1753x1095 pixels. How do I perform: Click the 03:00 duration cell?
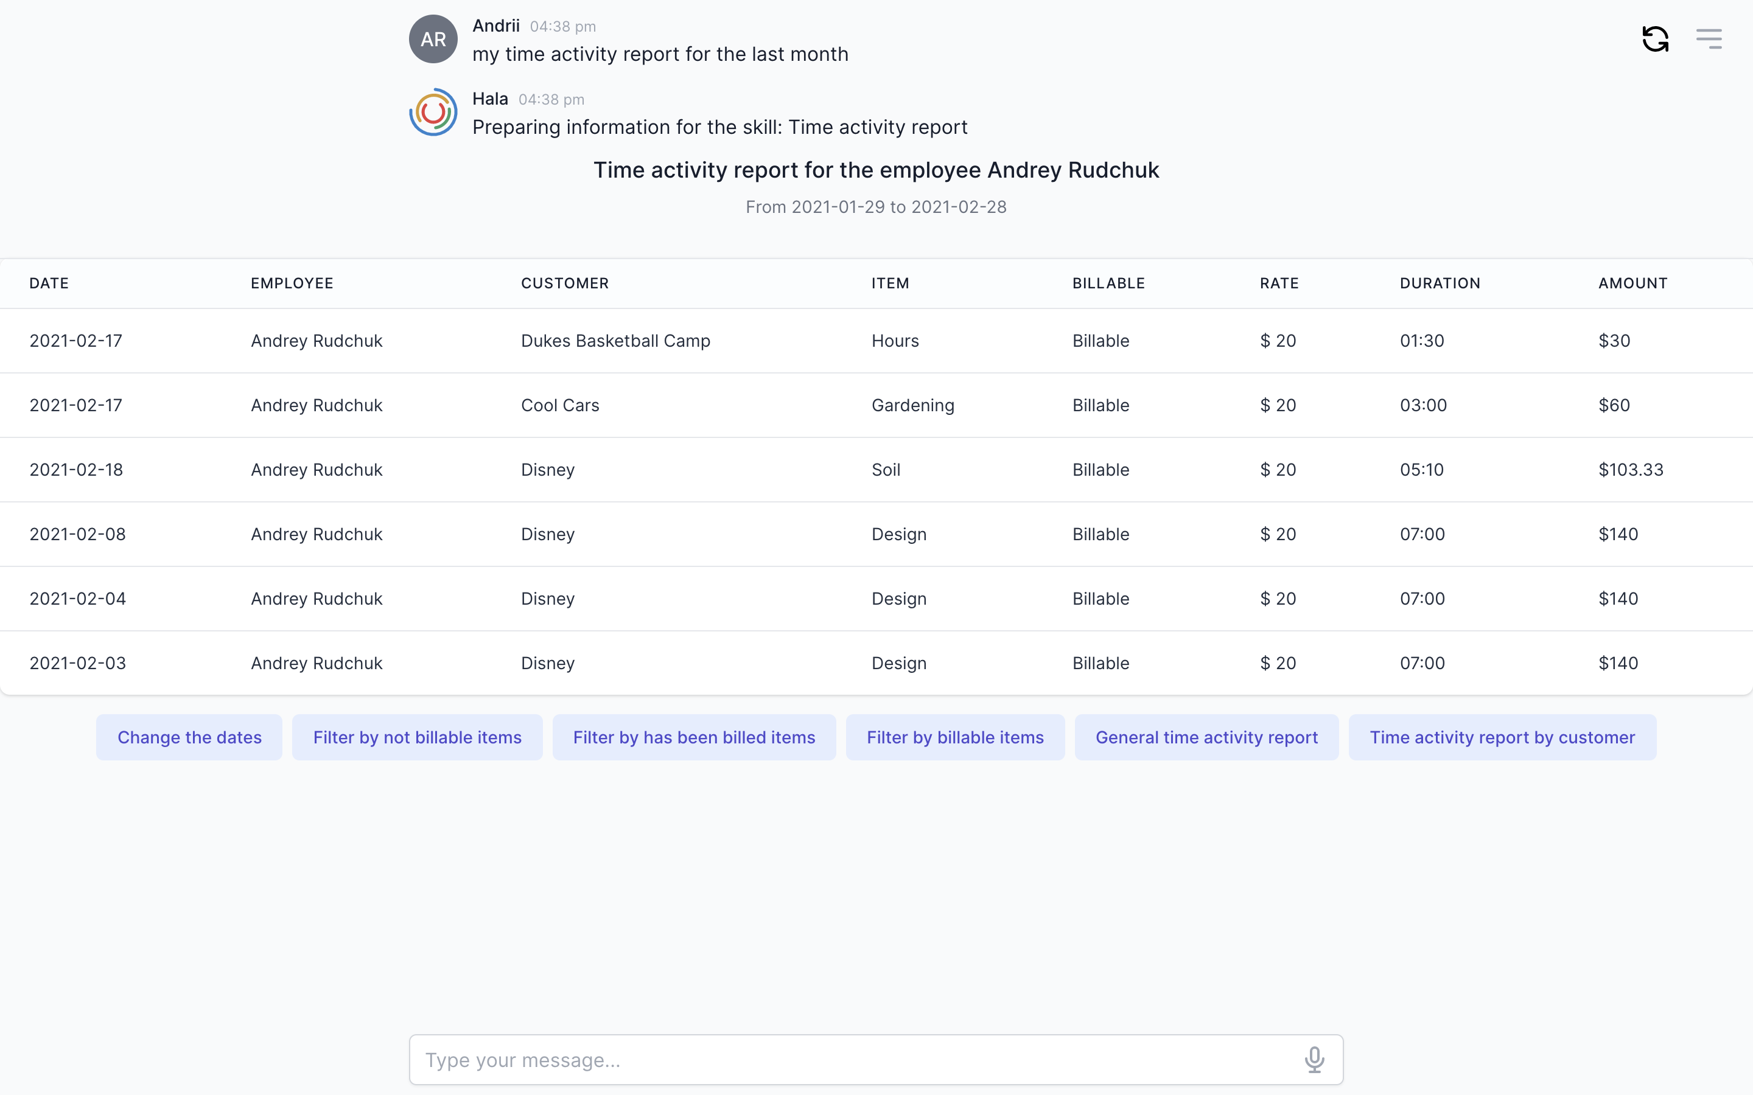tap(1424, 405)
